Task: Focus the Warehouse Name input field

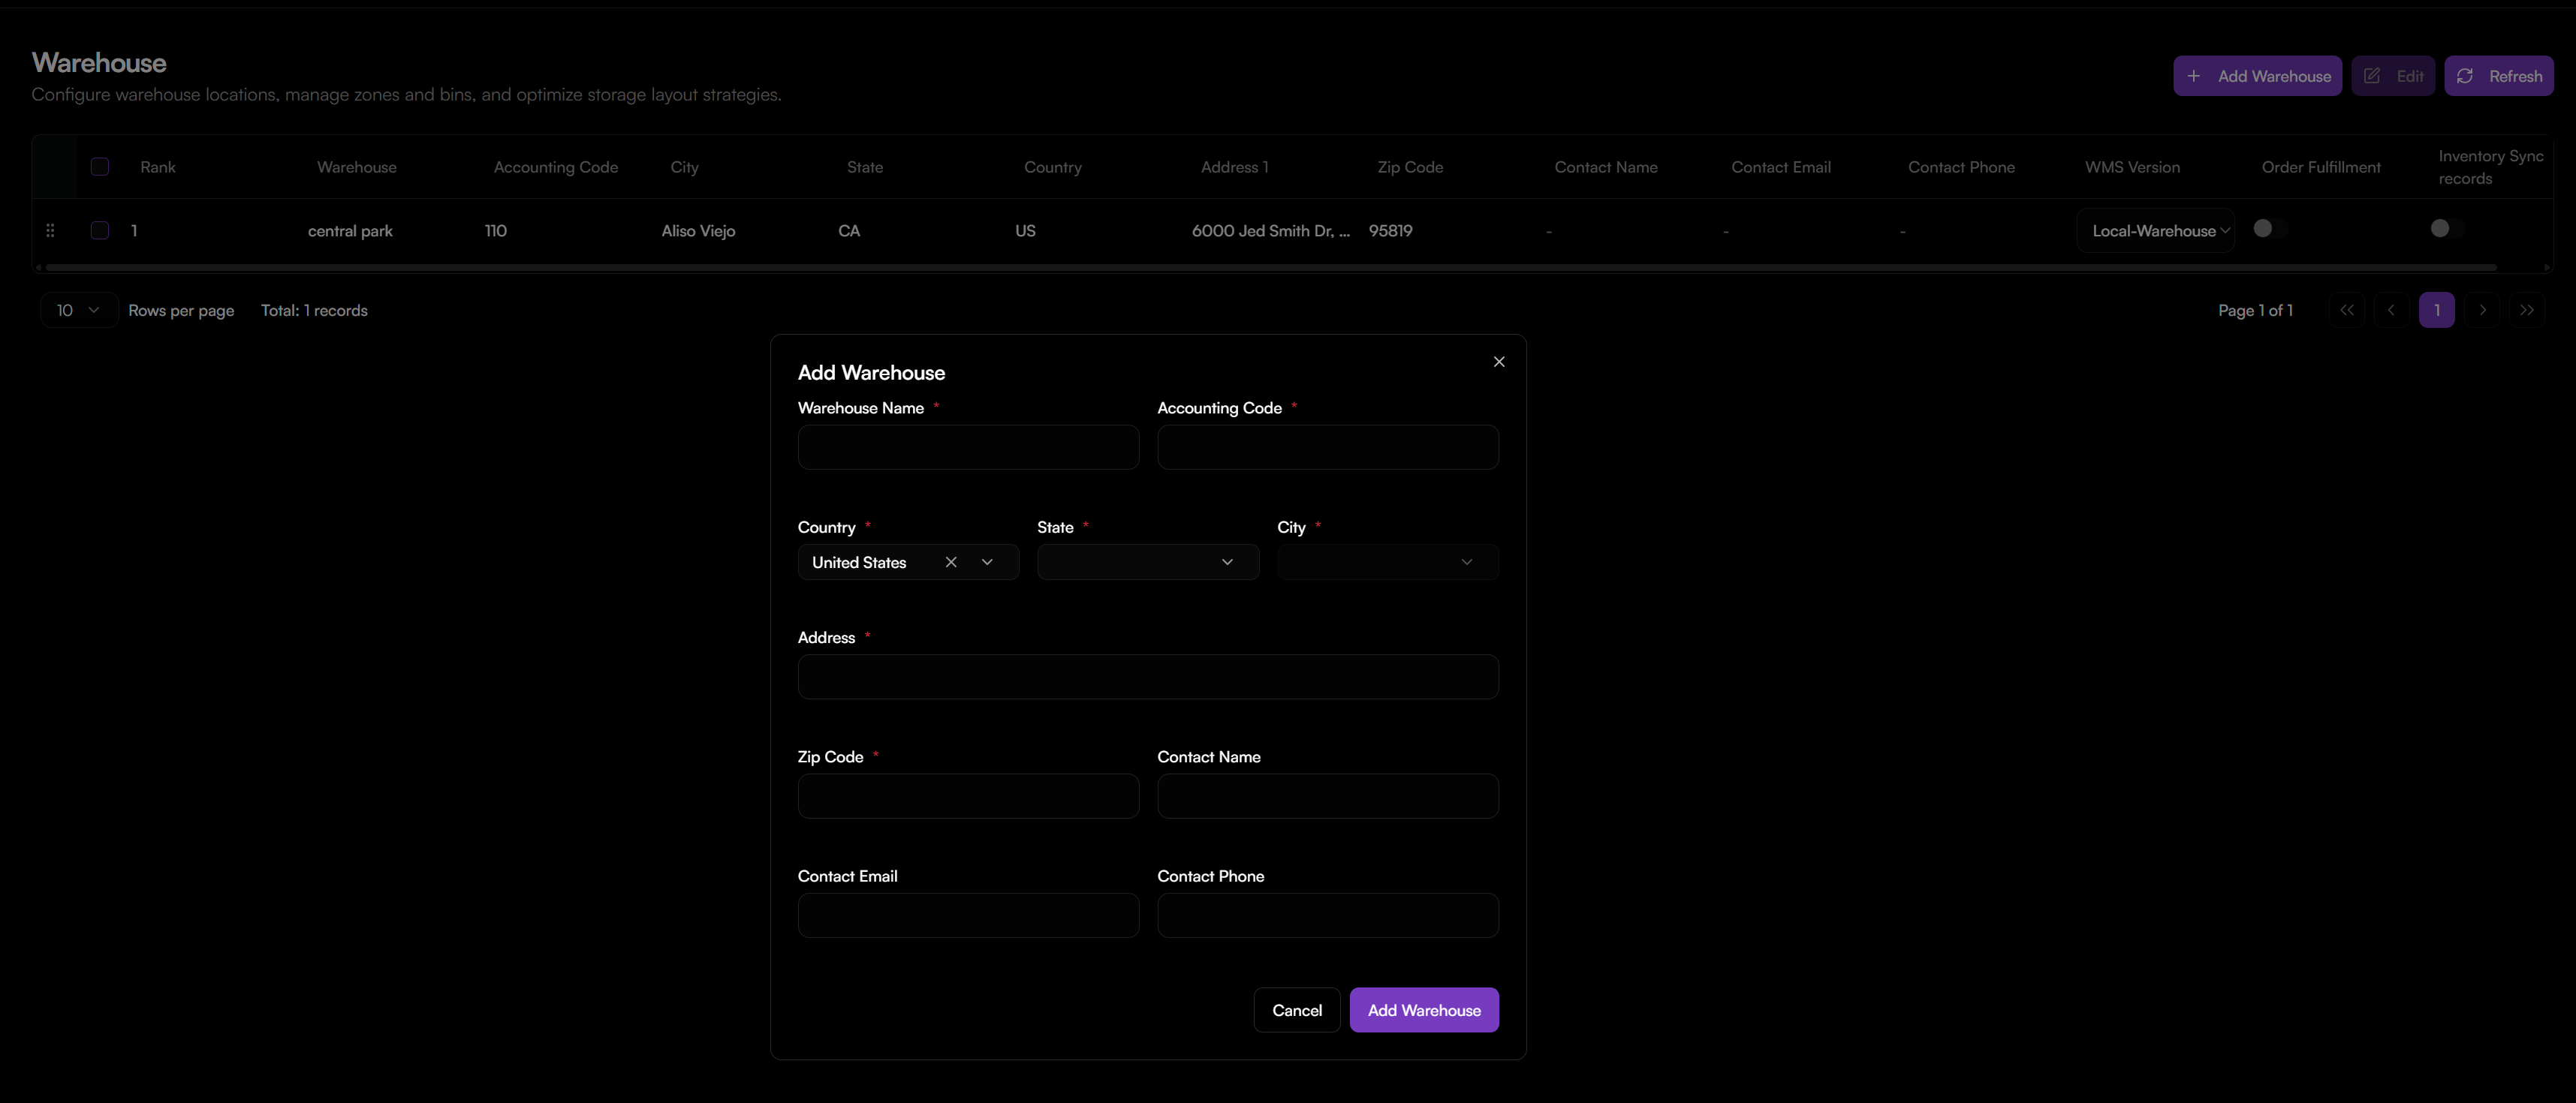Action: coord(967,448)
